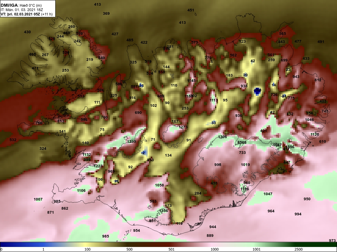Click the map value 1047

[268, 194]
